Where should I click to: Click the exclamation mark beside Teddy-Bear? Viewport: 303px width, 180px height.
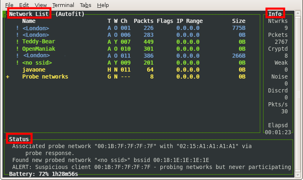coord(17,42)
